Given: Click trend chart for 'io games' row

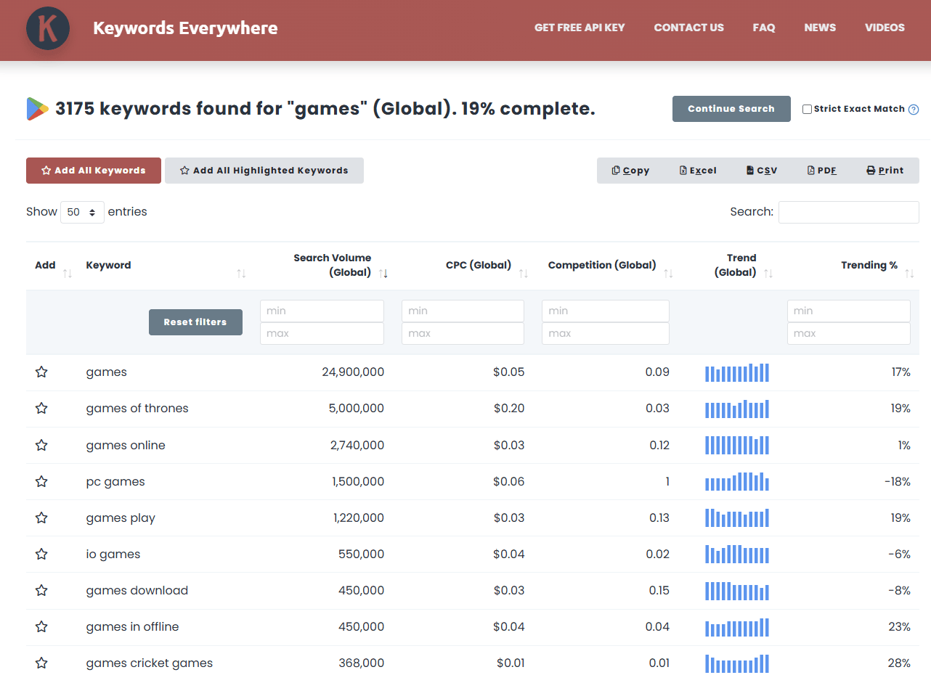Looking at the screenshot, I should [737, 554].
